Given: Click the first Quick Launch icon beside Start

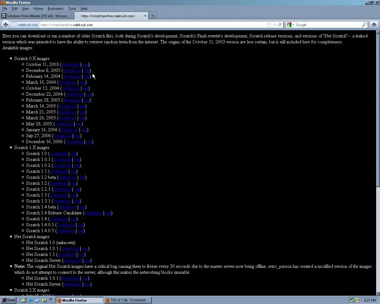Looking at the screenshot, I should tap(24, 300).
